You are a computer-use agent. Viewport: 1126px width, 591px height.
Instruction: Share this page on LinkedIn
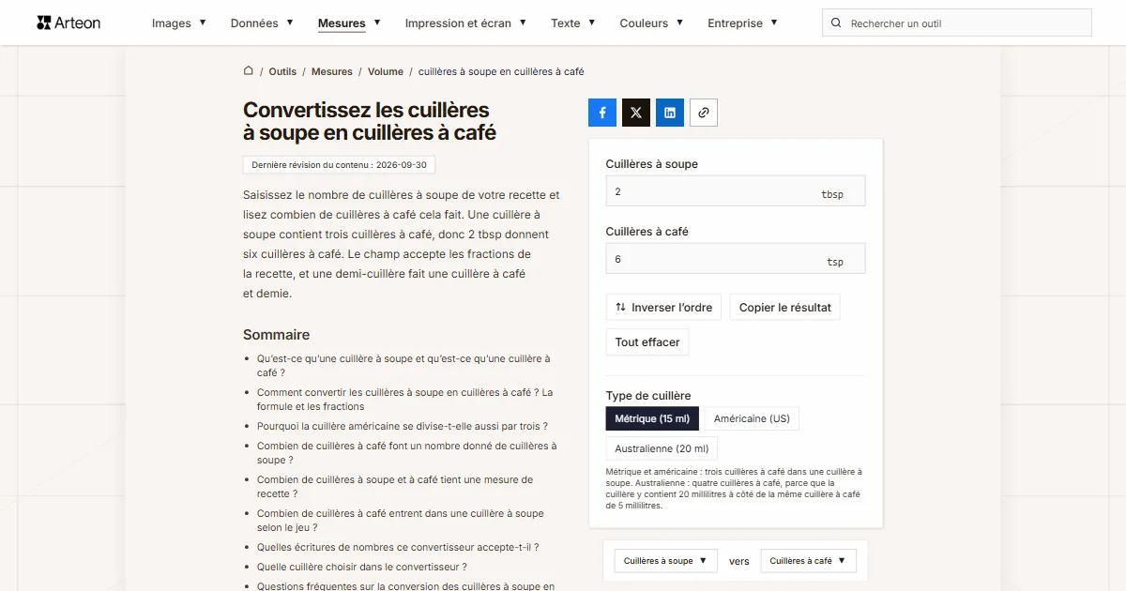(670, 113)
